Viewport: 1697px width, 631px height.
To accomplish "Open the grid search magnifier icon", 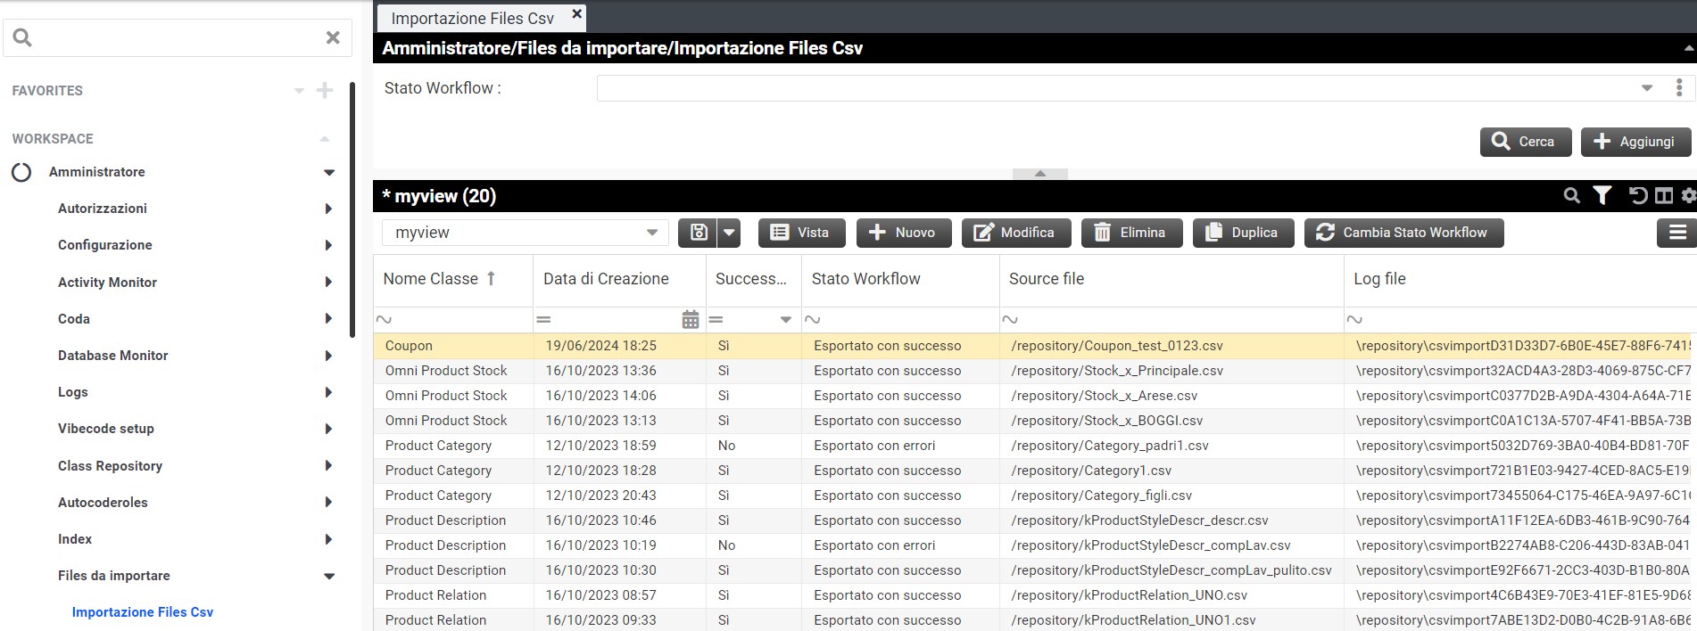I will [x=1571, y=196].
